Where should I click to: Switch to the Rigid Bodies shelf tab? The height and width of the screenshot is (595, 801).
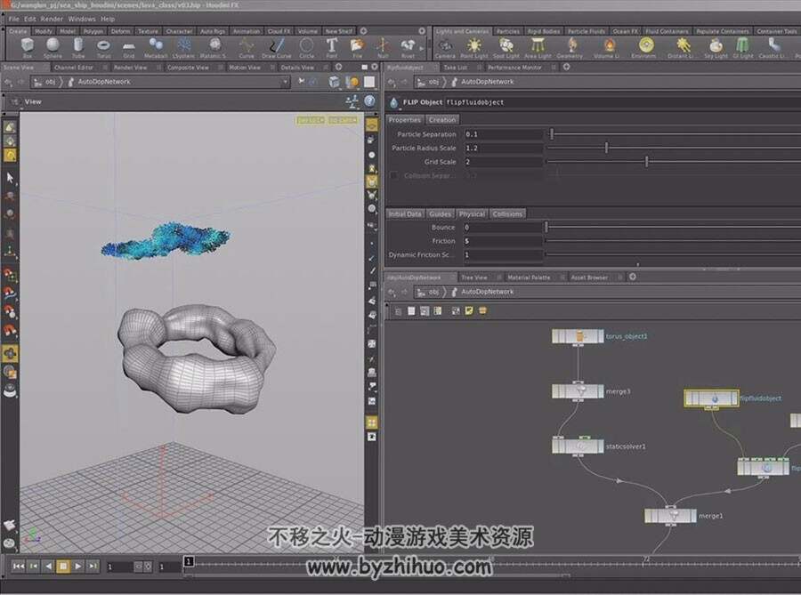(544, 31)
